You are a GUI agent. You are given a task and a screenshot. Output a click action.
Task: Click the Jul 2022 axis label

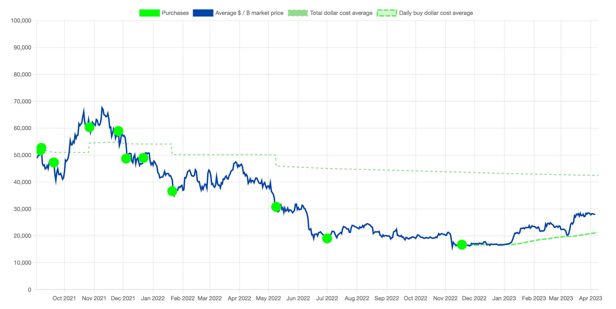pyautogui.click(x=327, y=298)
